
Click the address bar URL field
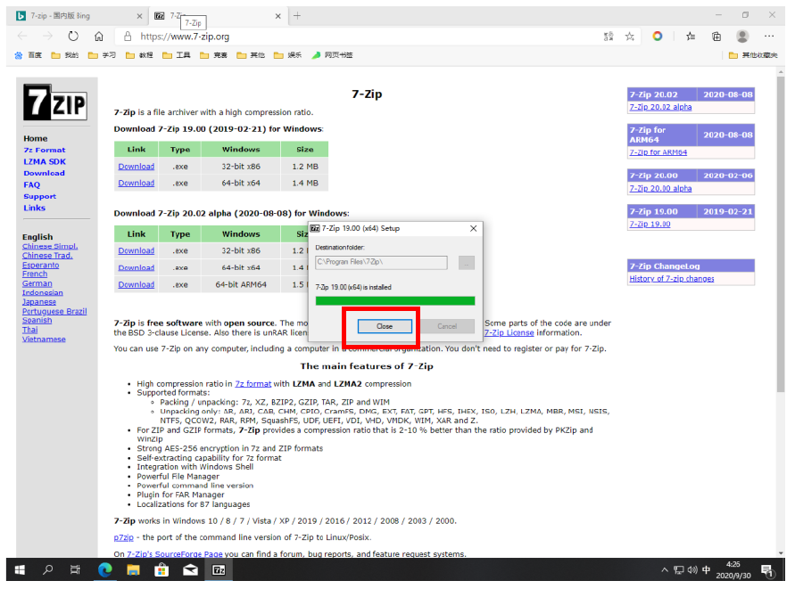tap(357, 37)
